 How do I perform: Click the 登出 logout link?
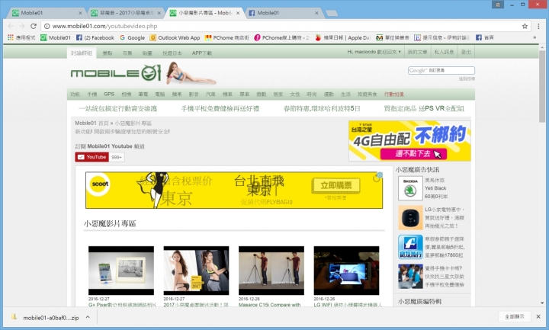(466, 52)
